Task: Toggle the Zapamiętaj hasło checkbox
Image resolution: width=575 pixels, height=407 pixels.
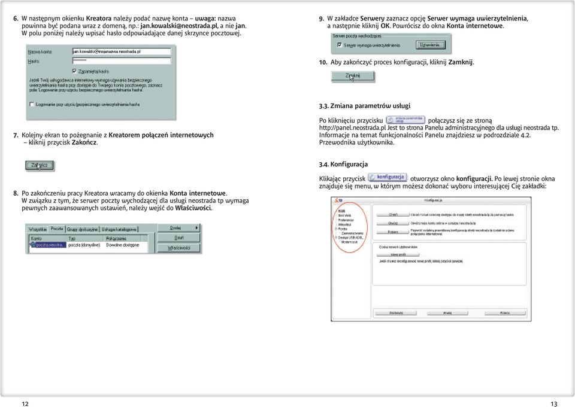Action: 74,71
